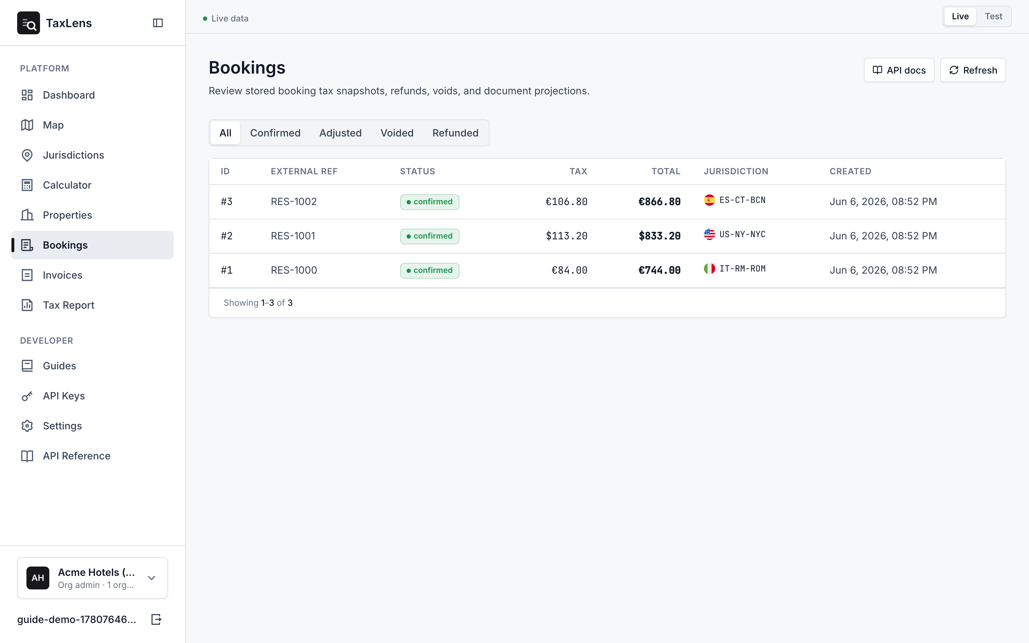This screenshot has height=643, width=1029.
Task: Collapse the sidebar panel toggle icon
Action: coord(158,23)
